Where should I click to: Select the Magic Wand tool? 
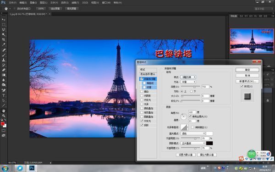4,34
